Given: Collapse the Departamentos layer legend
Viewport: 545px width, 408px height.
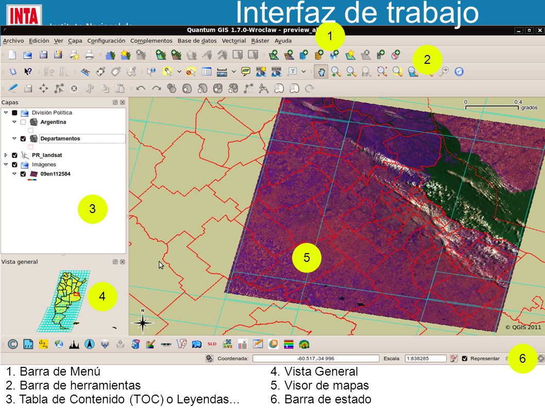Looking at the screenshot, I should click(14, 138).
